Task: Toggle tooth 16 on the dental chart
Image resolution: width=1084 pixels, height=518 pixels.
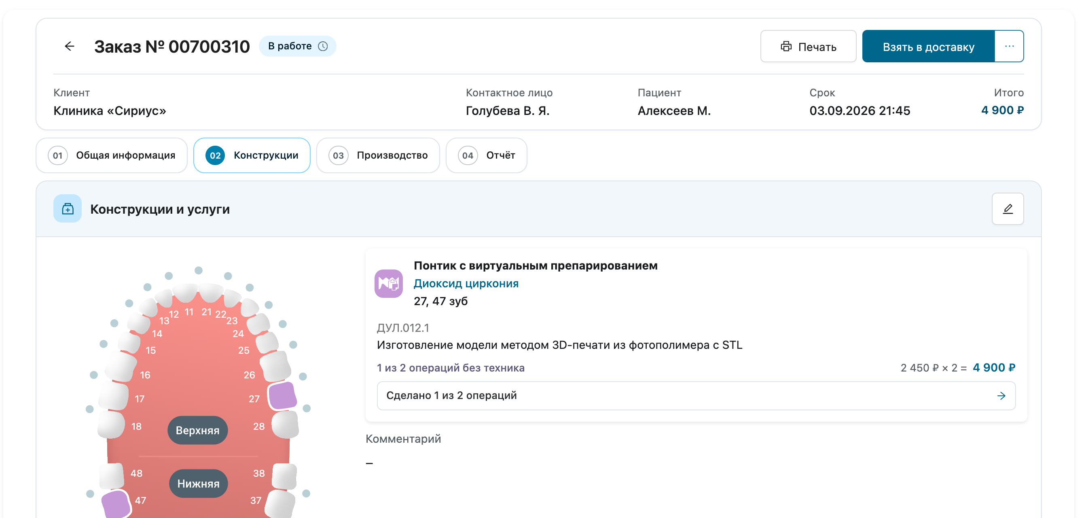Action: click(121, 366)
